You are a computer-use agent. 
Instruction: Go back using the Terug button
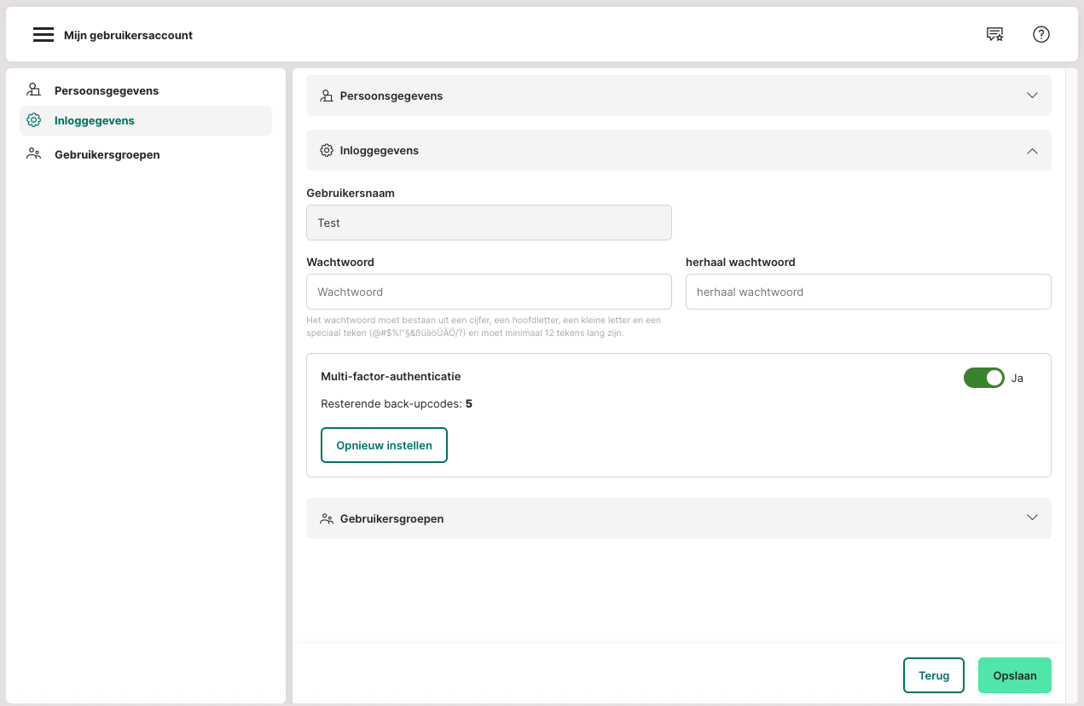pyautogui.click(x=933, y=675)
